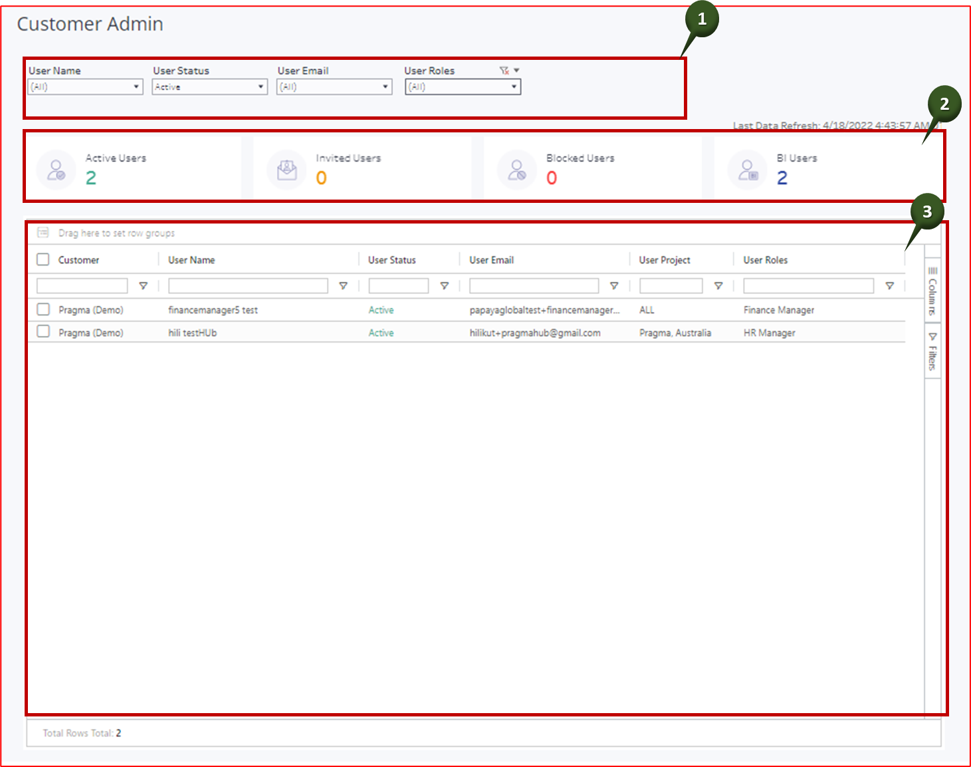This screenshot has width=971, height=767.
Task: Open the funnel filter on the User Email column
Action: 613,285
